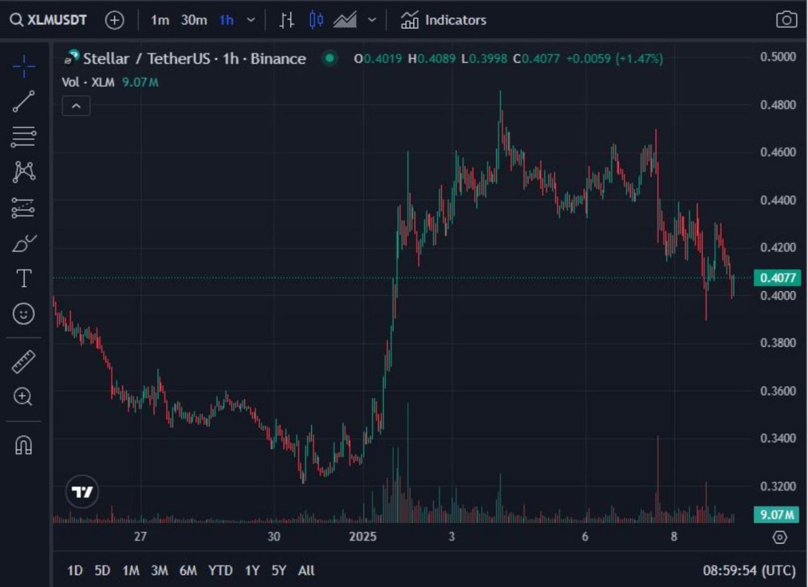Choose the area chart style icon
The width and height of the screenshot is (808, 587).
[345, 20]
